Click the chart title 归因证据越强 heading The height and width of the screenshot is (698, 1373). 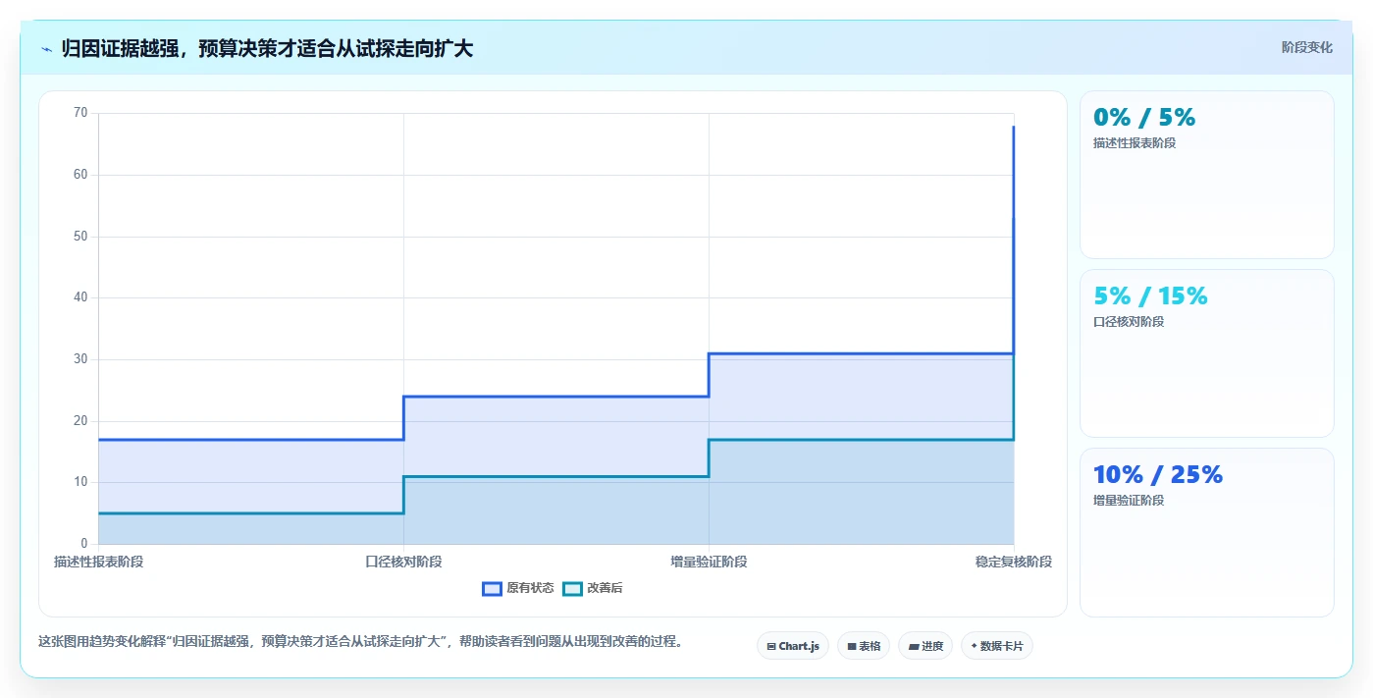[x=267, y=48]
